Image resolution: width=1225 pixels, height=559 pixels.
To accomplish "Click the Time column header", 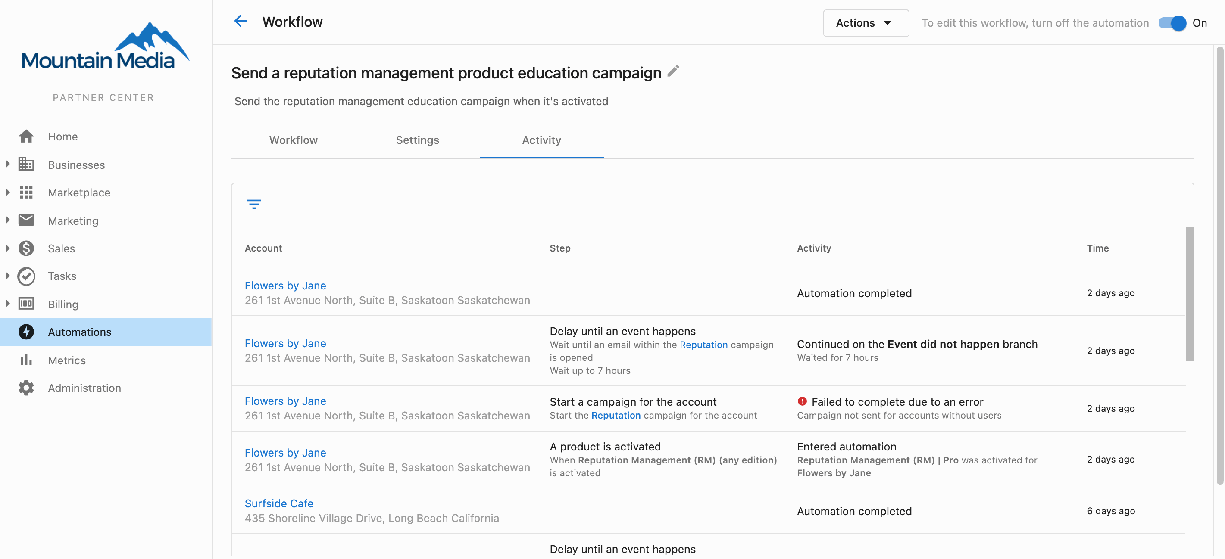I will tap(1097, 248).
